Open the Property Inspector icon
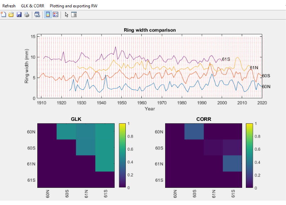This screenshot has width=286, height=205. (x=74, y=15)
